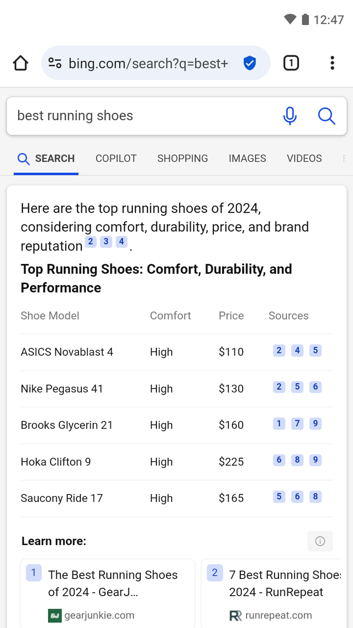Switch to the SHOPPING tab
Viewport: 353px width, 628px height.
click(x=182, y=159)
